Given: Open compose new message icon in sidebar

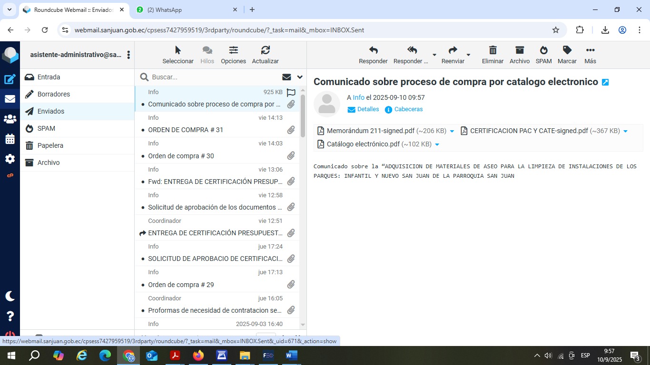Looking at the screenshot, I should point(10,79).
